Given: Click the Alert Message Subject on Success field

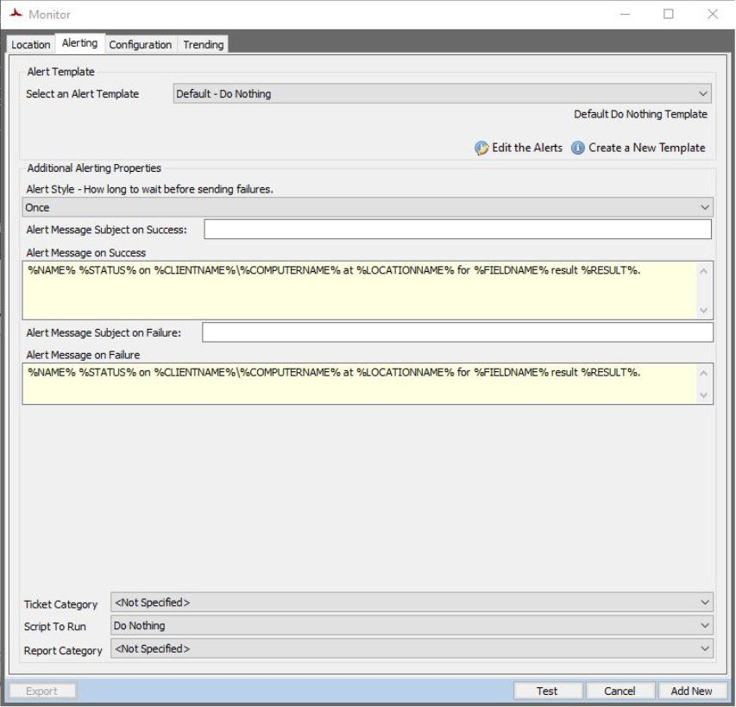Looking at the screenshot, I should (457, 229).
